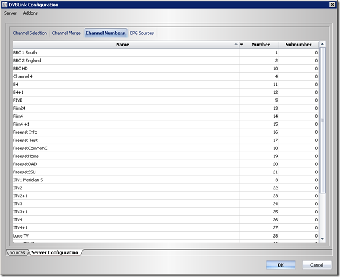
Task: Click number cell 13 for Film24
Action: click(x=259, y=108)
